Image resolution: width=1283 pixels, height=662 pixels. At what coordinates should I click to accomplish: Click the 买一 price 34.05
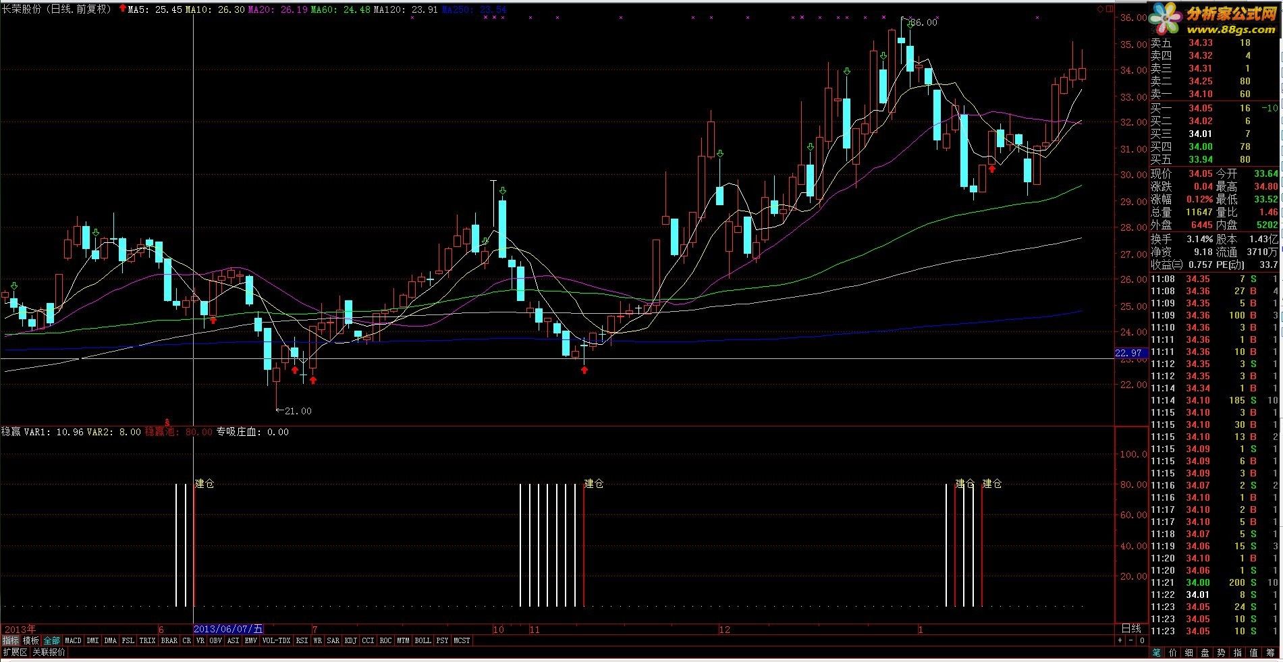coord(1201,108)
